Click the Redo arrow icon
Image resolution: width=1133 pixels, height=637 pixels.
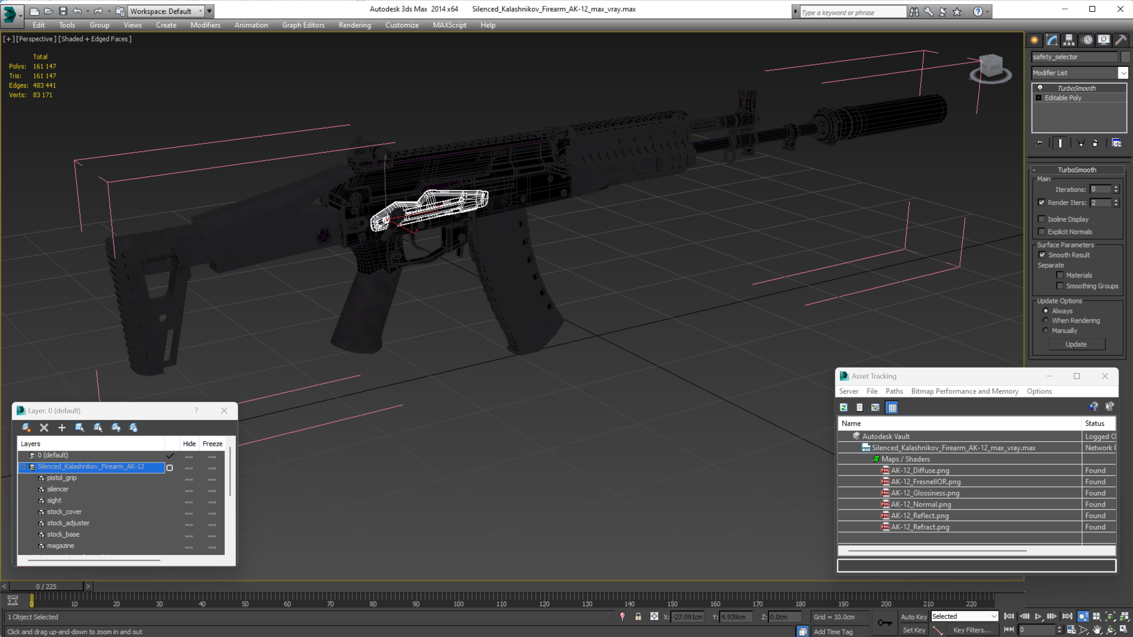coord(98,11)
